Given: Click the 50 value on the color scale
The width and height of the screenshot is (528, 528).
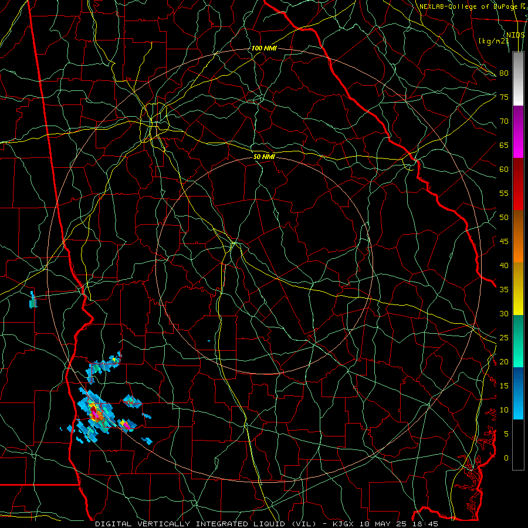Looking at the screenshot, I should 504,218.
